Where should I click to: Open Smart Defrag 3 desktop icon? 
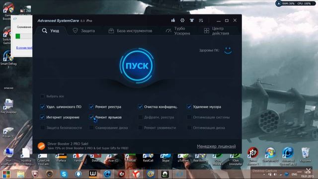(x=8, y=56)
